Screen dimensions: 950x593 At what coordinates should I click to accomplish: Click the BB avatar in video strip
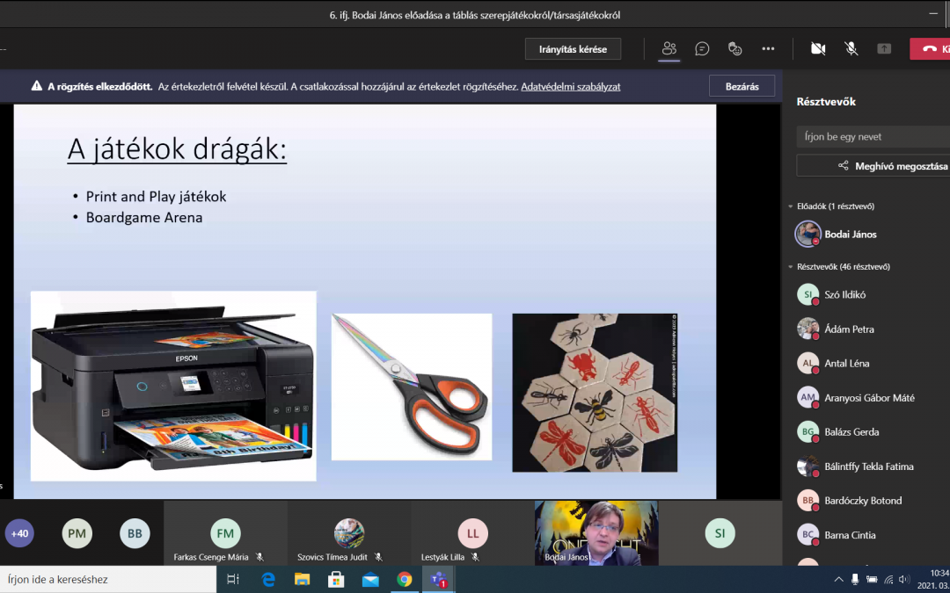tap(135, 533)
